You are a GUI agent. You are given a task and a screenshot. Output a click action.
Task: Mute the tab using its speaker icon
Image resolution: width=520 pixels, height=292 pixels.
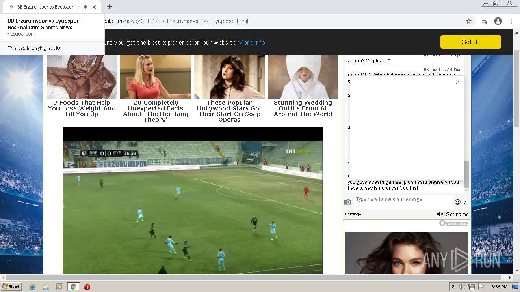[x=85, y=7]
